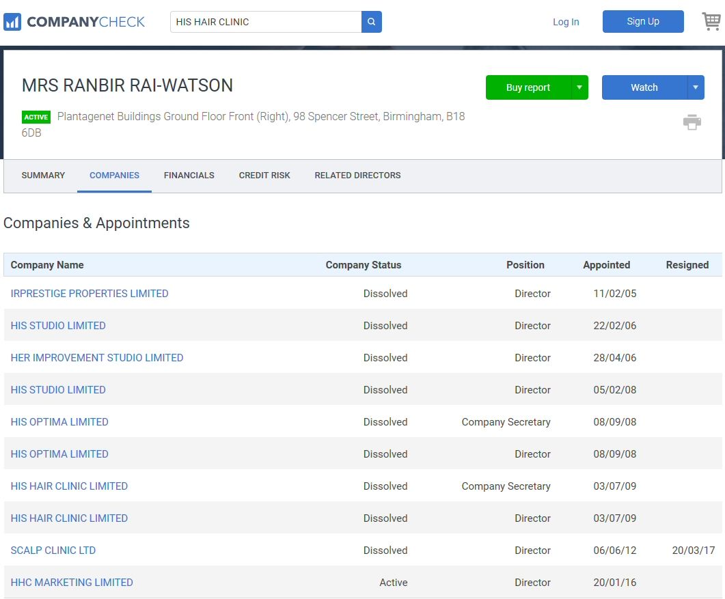Screen dimensions: 725x599
Task: Click the printer icon
Action: click(692, 122)
